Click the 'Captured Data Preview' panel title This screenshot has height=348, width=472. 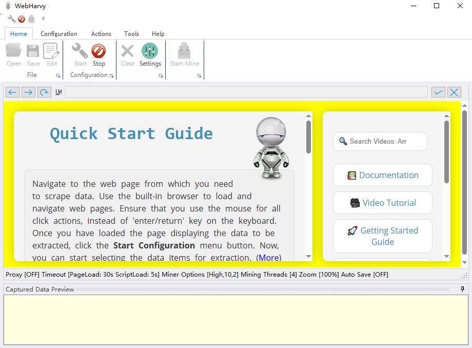[x=40, y=289]
